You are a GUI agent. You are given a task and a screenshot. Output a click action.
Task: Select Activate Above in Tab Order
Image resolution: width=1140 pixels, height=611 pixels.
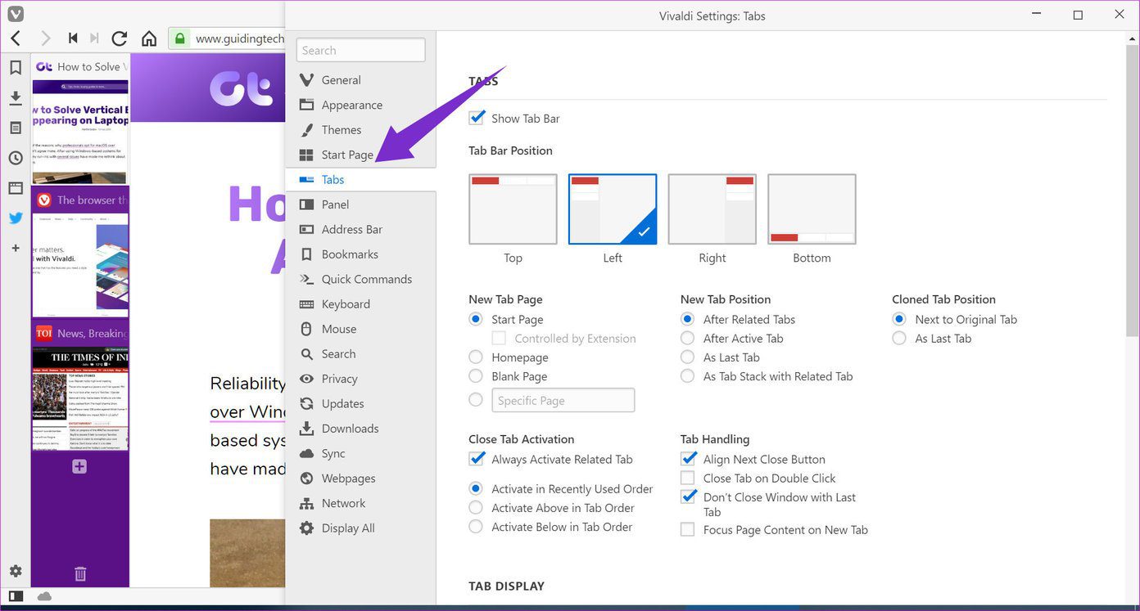point(476,508)
